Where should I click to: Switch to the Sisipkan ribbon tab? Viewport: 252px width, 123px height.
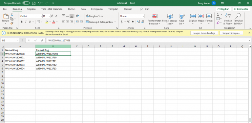pyautogui.click(x=31, y=9)
